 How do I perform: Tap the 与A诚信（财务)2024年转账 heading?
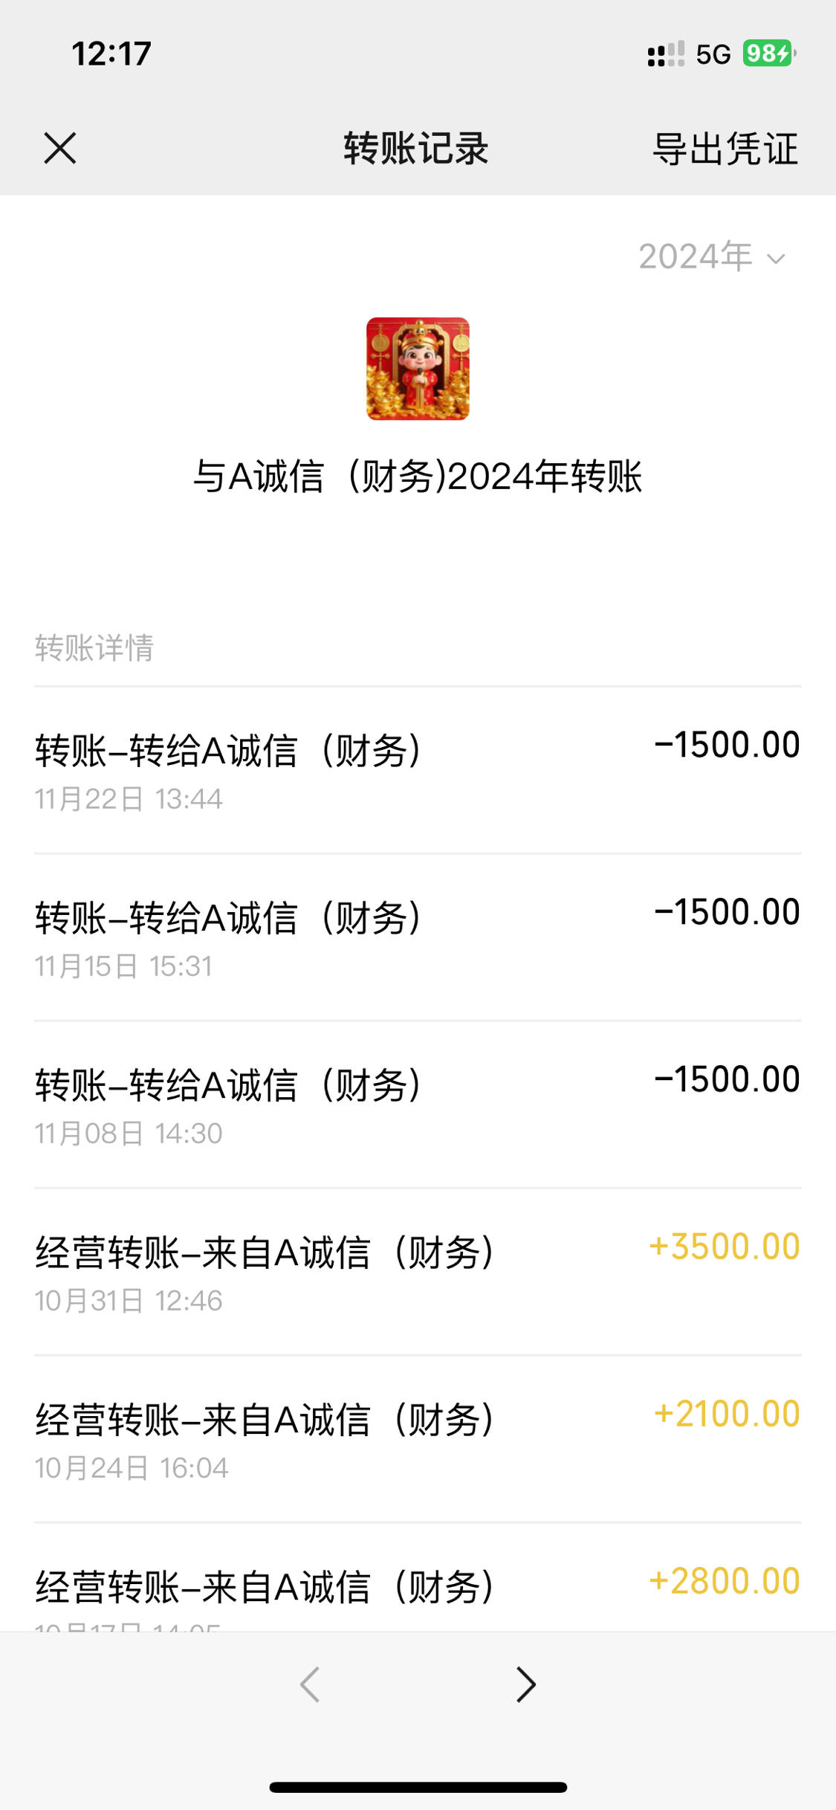tap(418, 476)
